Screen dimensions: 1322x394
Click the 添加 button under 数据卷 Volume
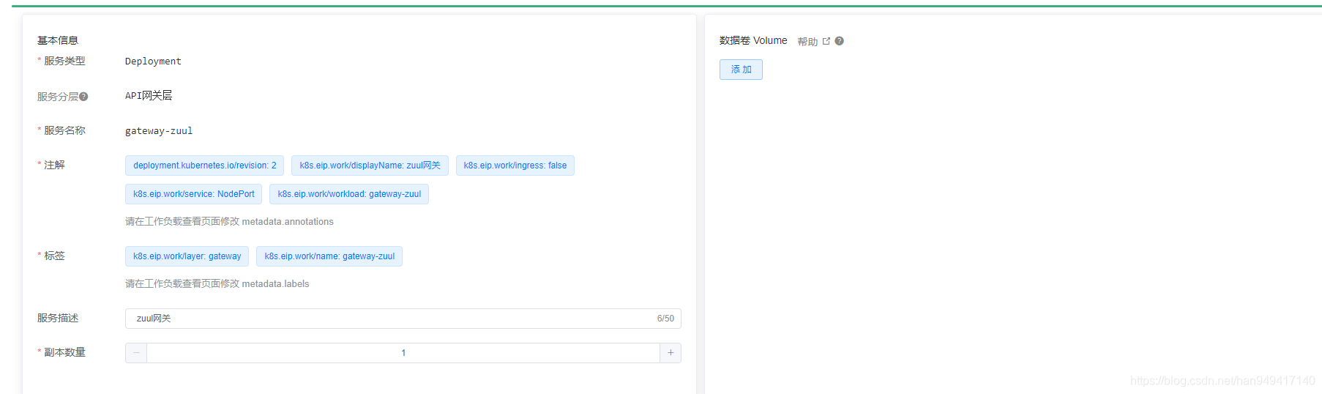[x=741, y=70]
